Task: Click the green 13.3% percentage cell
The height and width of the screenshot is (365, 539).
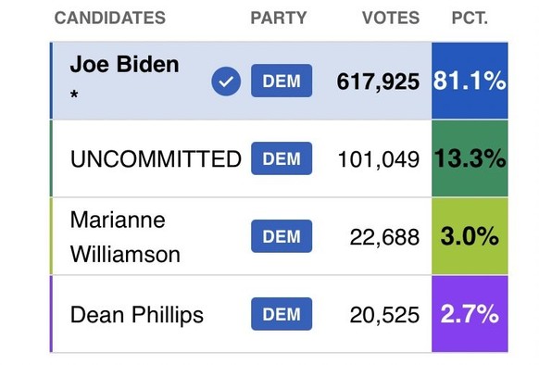Action: click(x=470, y=158)
